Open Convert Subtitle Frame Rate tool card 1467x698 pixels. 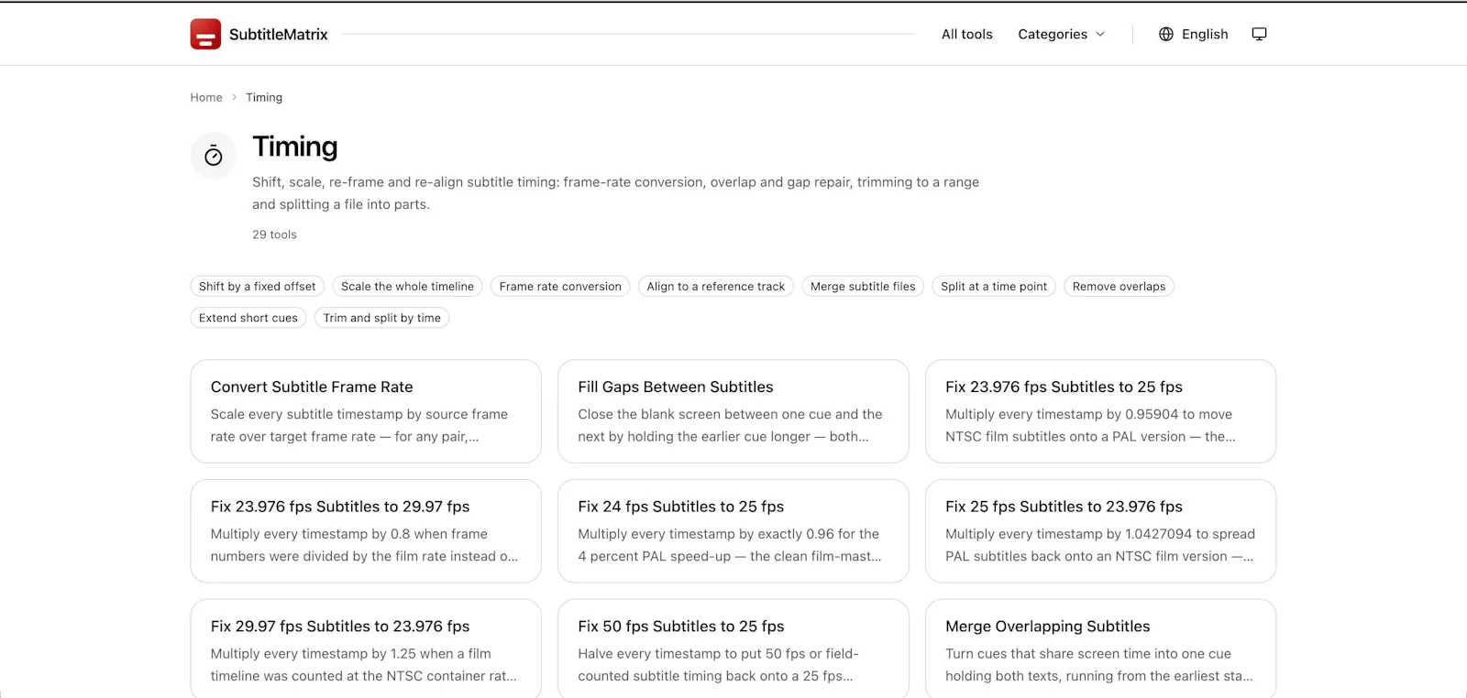tap(366, 411)
